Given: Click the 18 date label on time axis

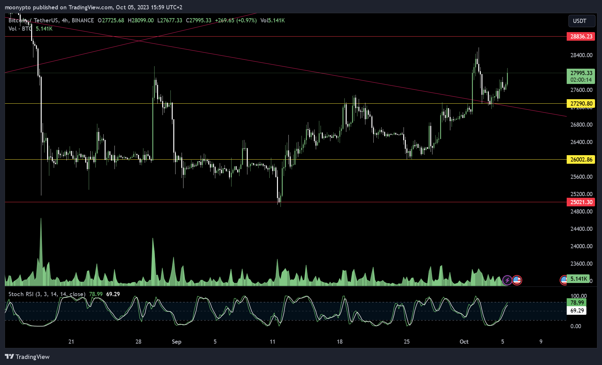Looking at the screenshot, I should point(340,342).
